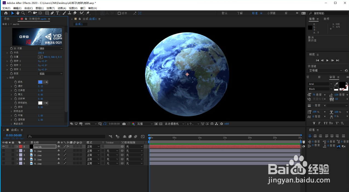Enable the 对齐 snapping checkbox
Image resolution: width=349 pixels, height=192 pixels.
119,13
